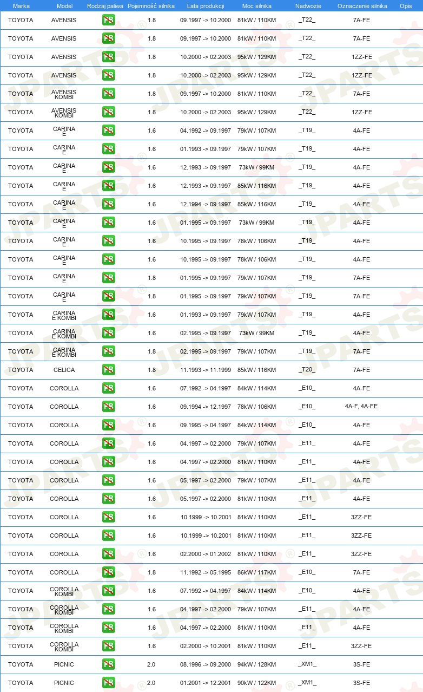Select the CELICA model cell
The image size is (423, 692).
pyautogui.click(x=64, y=370)
